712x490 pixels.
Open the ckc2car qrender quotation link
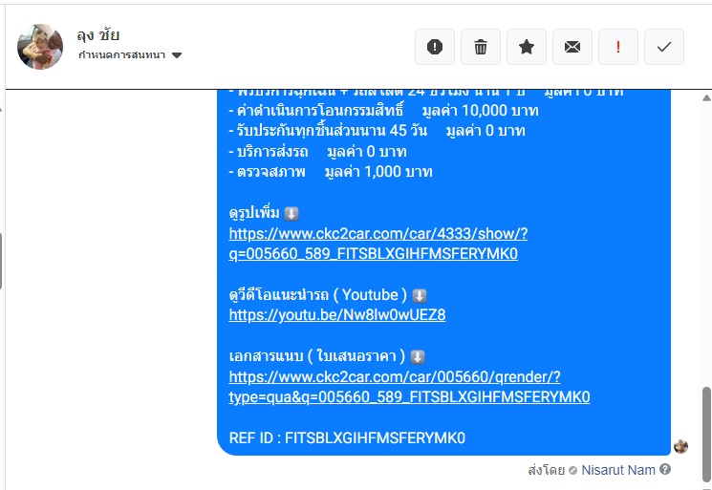(x=409, y=387)
